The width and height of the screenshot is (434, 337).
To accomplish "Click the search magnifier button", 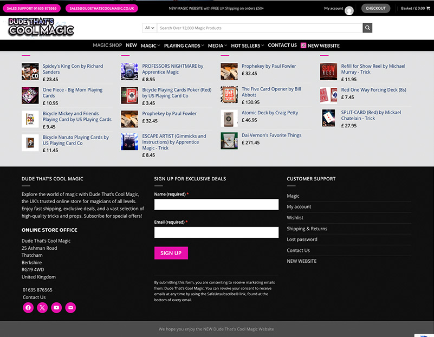I will coord(367,28).
